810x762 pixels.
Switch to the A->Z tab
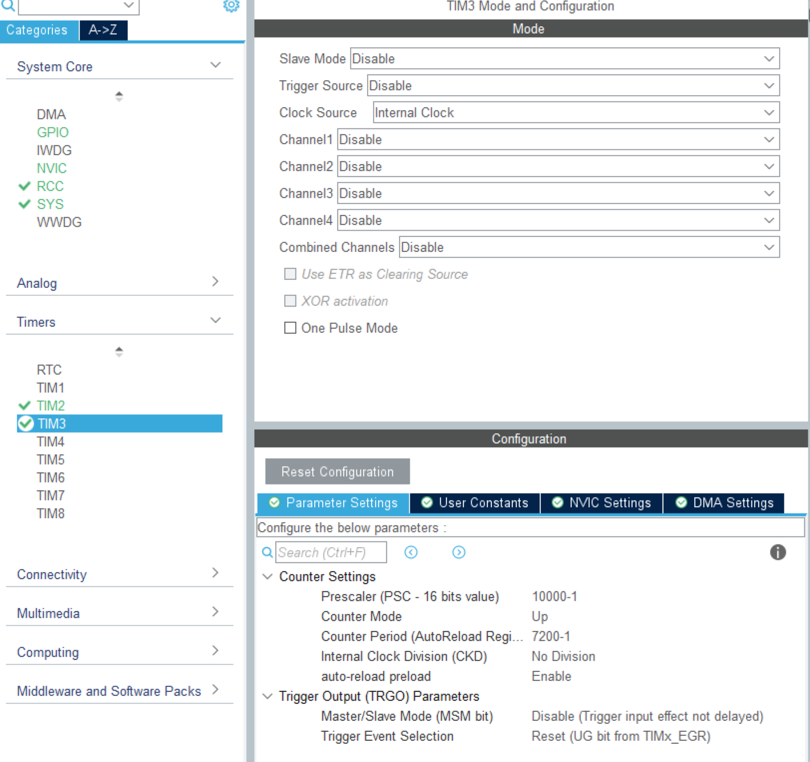pyautogui.click(x=103, y=30)
